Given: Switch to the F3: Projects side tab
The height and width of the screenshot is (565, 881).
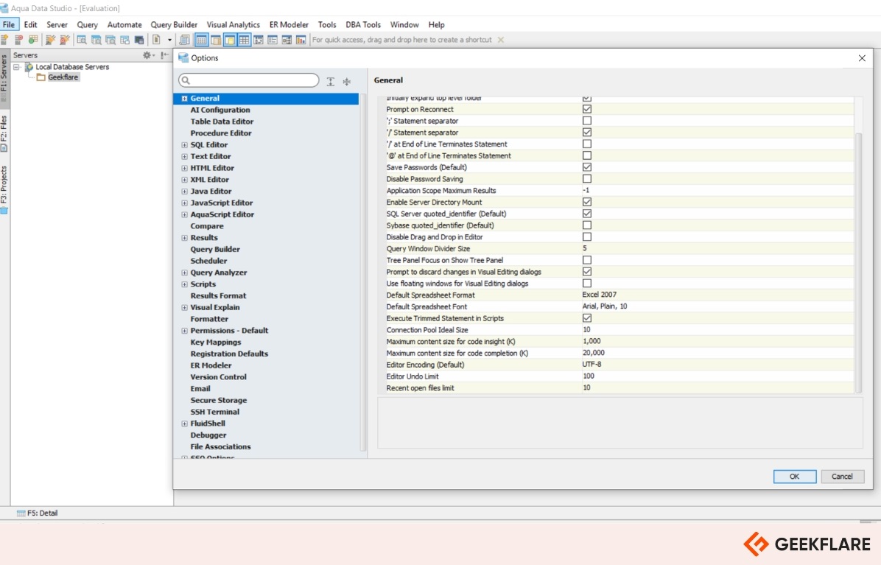Looking at the screenshot, I should pyautogui.click(x=4, y=190).
